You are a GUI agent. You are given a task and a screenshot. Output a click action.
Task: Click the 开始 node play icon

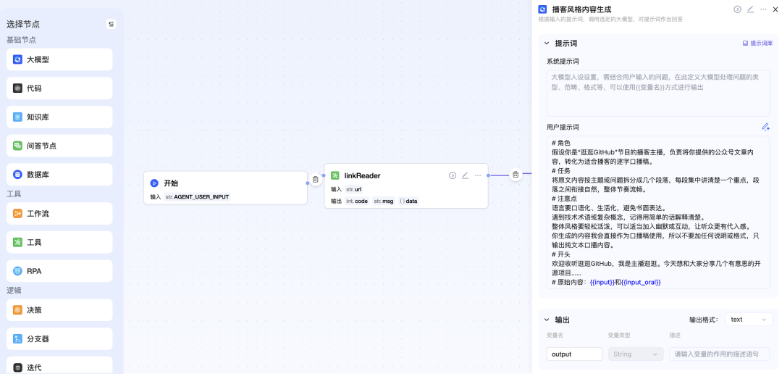[154, 183]
